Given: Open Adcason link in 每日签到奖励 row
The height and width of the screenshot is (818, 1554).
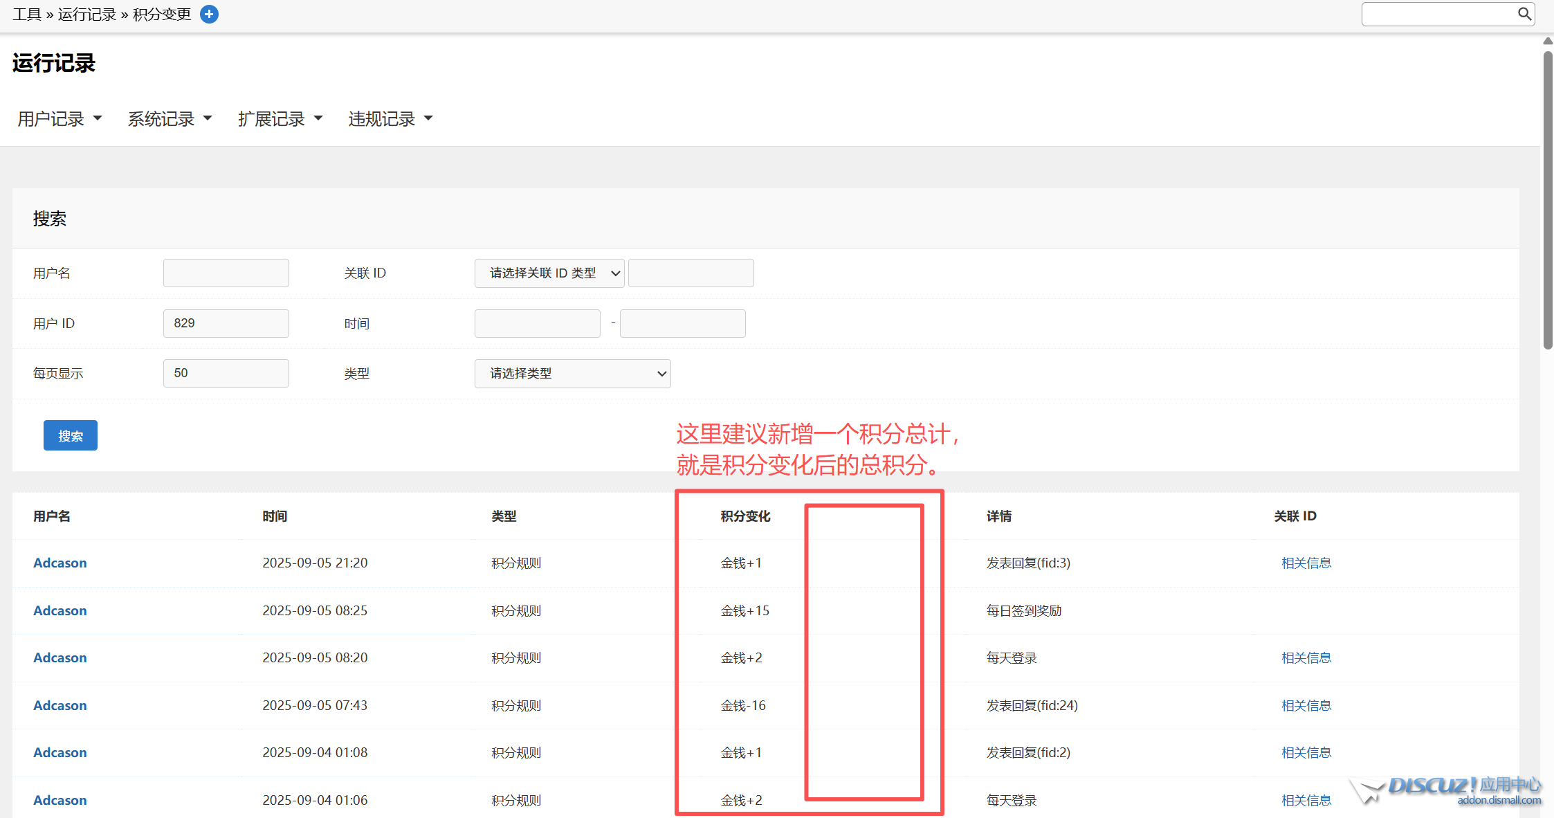Looking at the screenshot, I should (60, 611).
